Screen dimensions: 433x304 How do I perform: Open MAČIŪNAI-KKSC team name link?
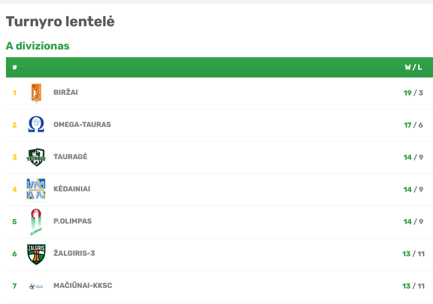(83, 286)
